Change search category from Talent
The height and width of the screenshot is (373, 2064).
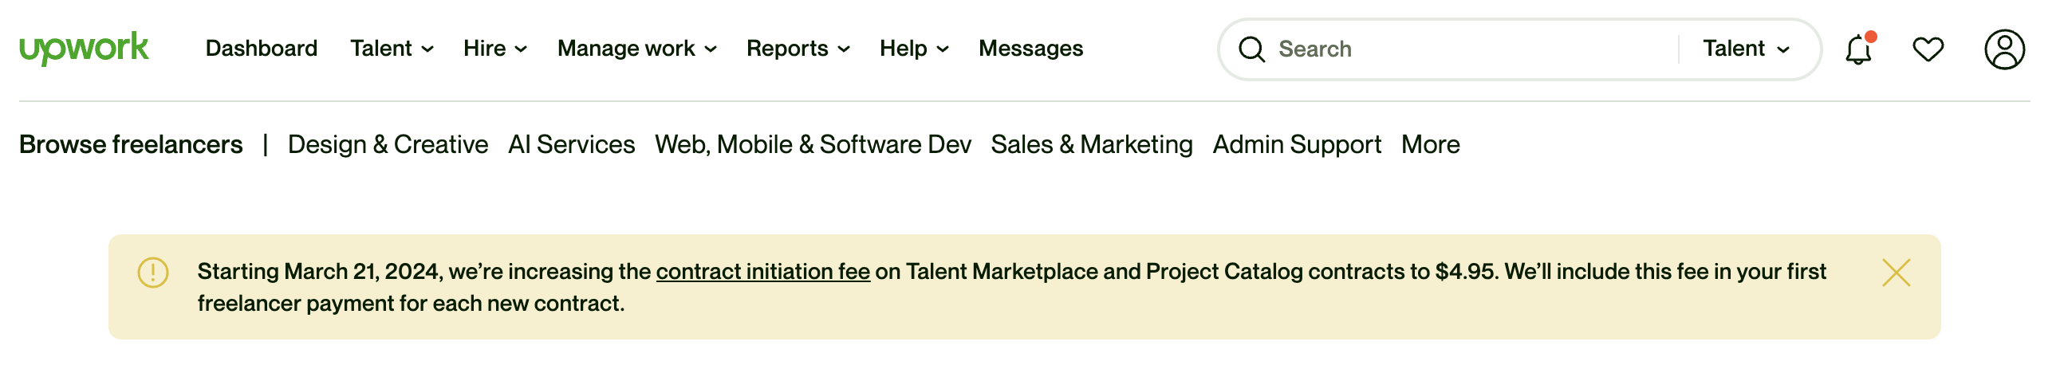[x=1746, y=49]
